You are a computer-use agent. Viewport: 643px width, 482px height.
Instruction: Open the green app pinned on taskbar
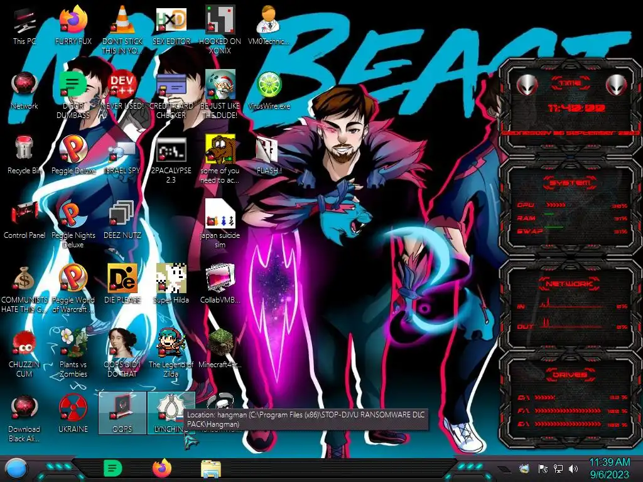click(x=113, y=468)
